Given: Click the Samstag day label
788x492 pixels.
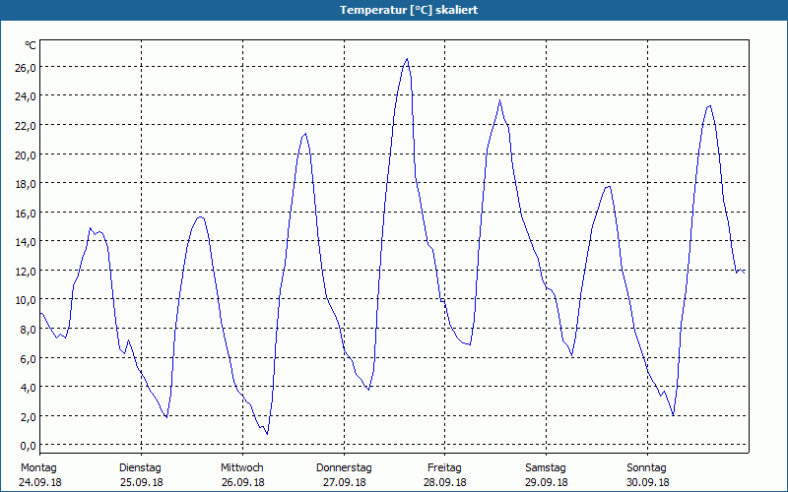Looking at the screenshot, I should (x=546, y=468).
